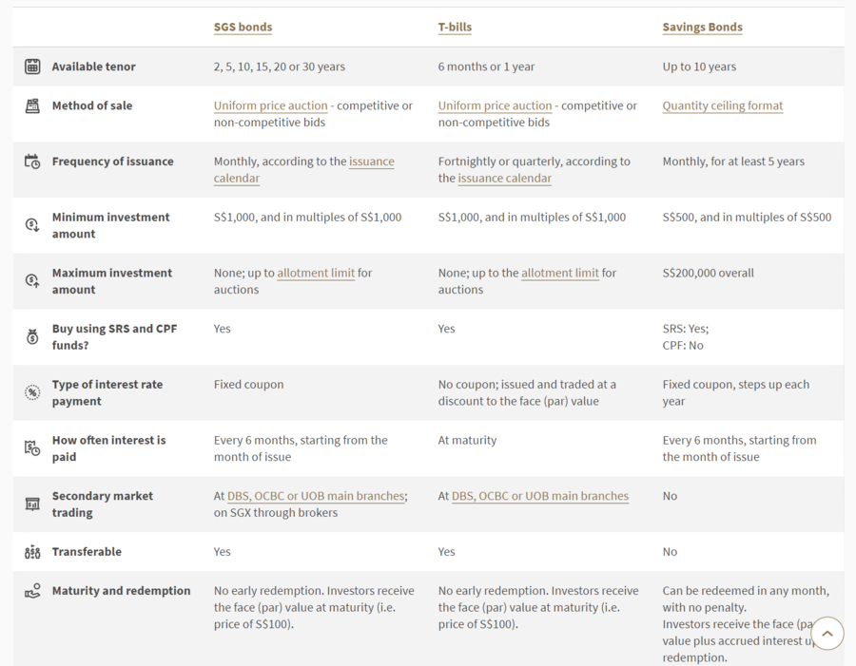The image size is (856, 666).
Task: Click the calendar-clock icon beside Frequency of issuance
Action: (32, 162)
